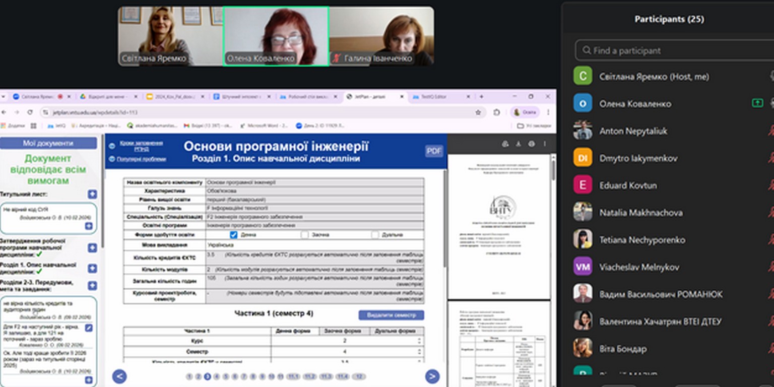Bookmark this page with star icon
This screenshot has height=387, width=774.
[478, 112]
